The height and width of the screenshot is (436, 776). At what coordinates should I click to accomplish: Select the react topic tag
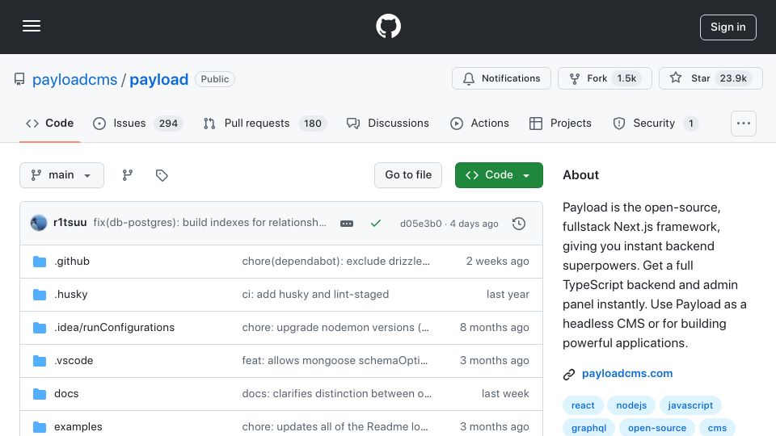[583, 405]
